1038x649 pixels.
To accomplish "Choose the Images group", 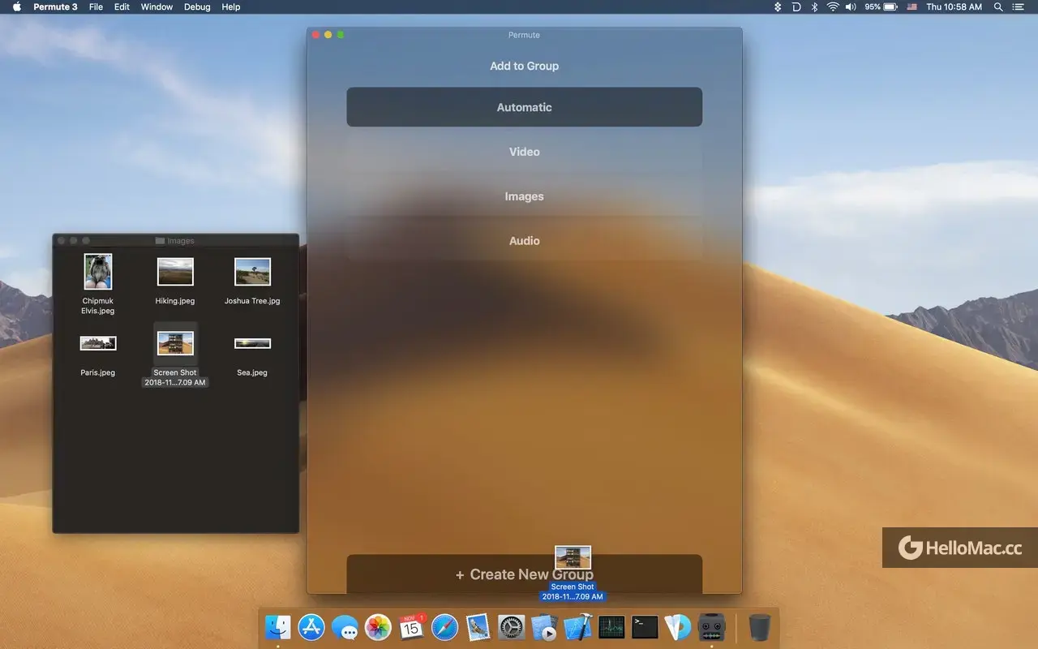I will tap(524, 196).
